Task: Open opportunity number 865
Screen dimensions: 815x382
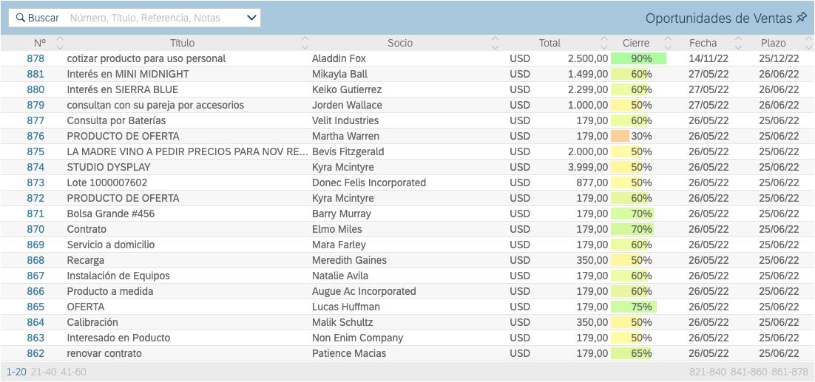Action: tap(35, 307)
